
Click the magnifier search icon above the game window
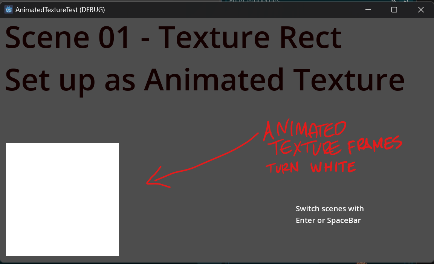(x=393, y=1)
